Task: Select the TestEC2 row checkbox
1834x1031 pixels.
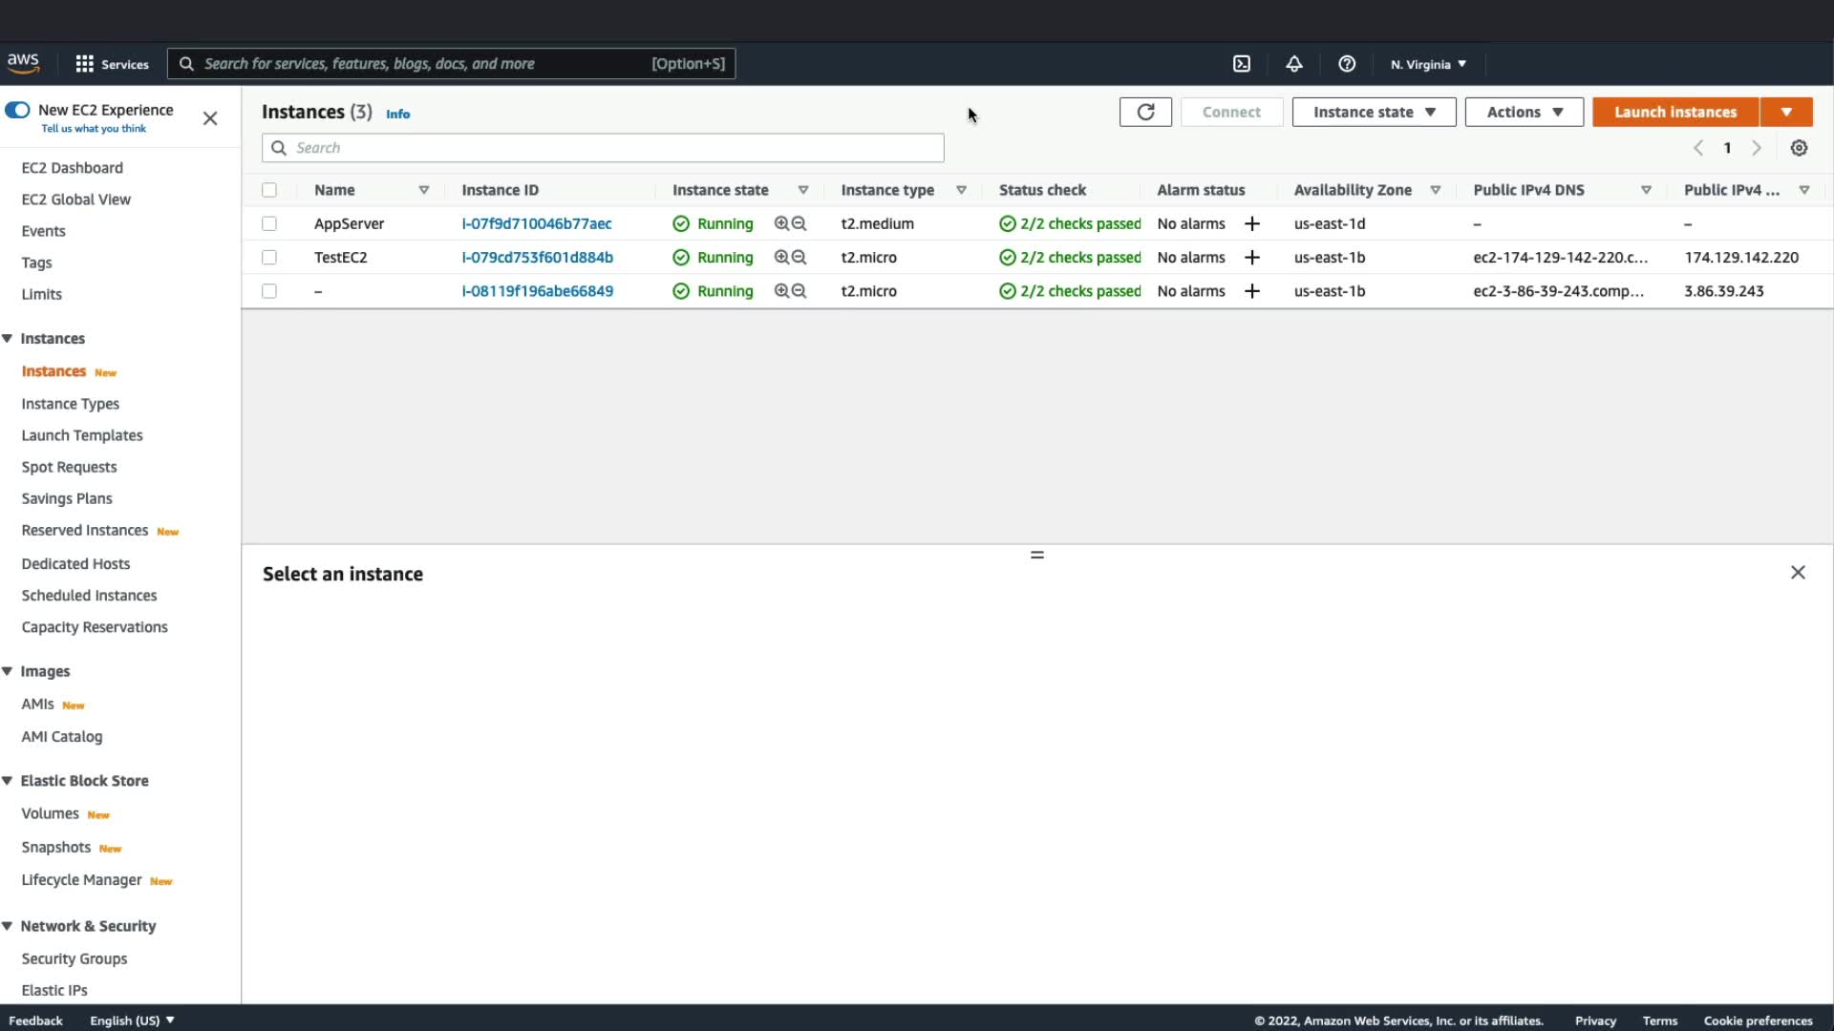Action: point(269,258)
